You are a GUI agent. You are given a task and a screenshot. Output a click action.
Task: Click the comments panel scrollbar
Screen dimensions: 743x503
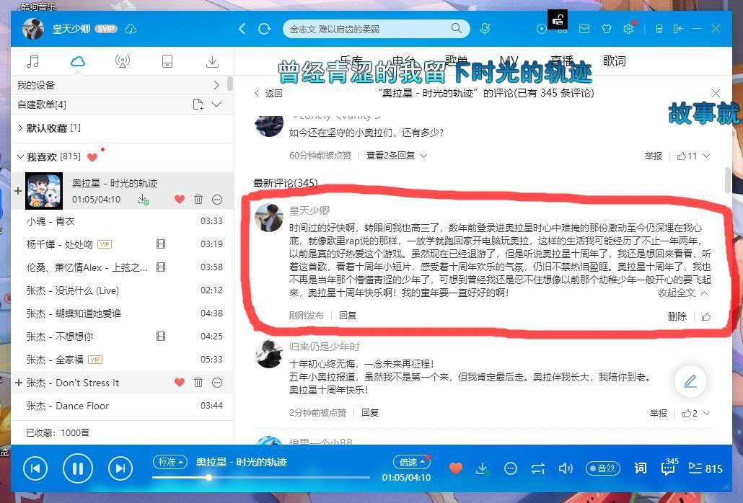(x=728, y=180)
